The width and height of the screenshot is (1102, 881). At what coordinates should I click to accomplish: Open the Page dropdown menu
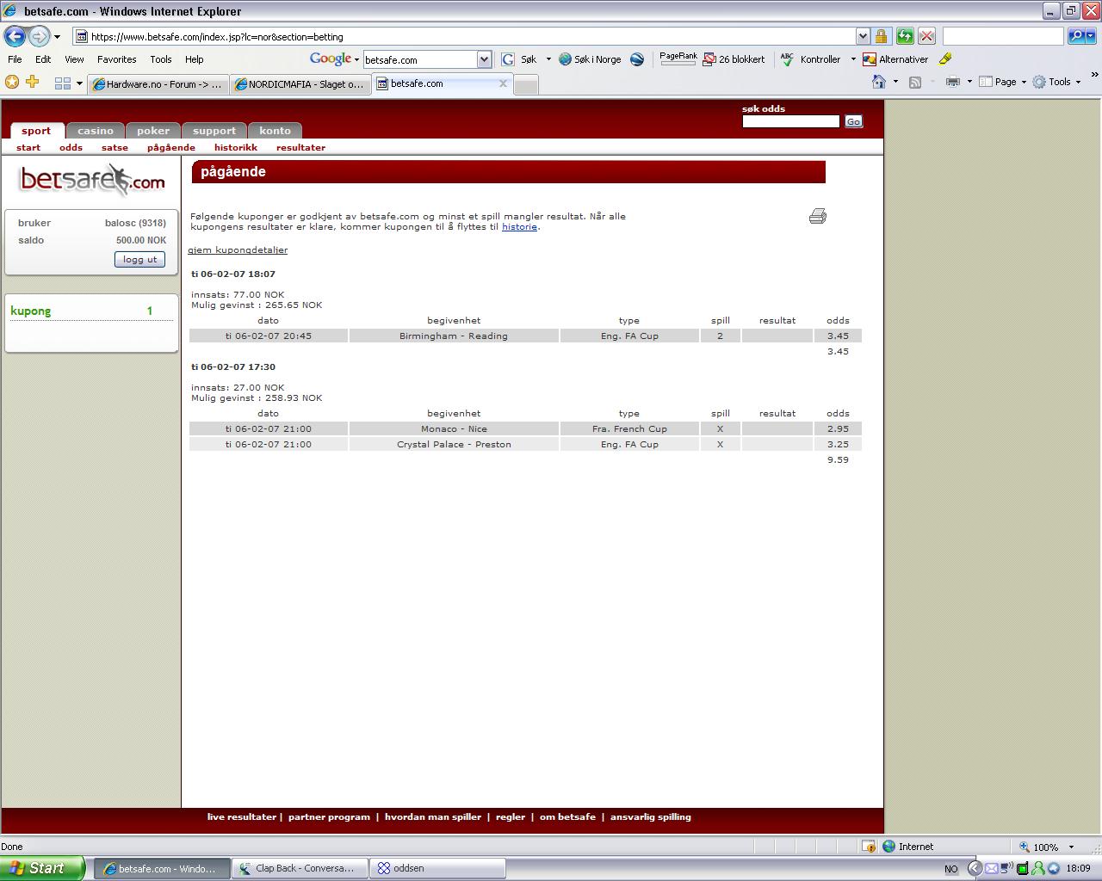[1003, 82]
